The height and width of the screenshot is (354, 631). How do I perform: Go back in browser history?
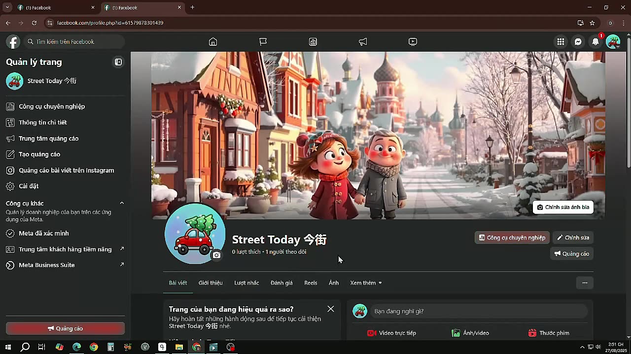(x=8, y=23)
